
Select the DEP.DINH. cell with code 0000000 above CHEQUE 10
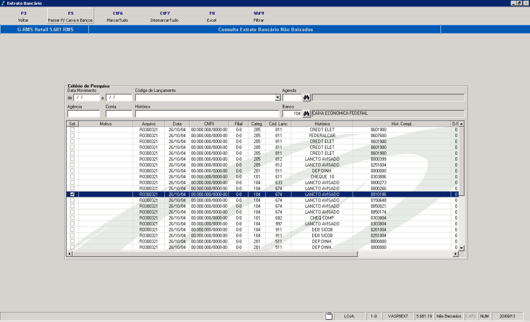[322, 171]
